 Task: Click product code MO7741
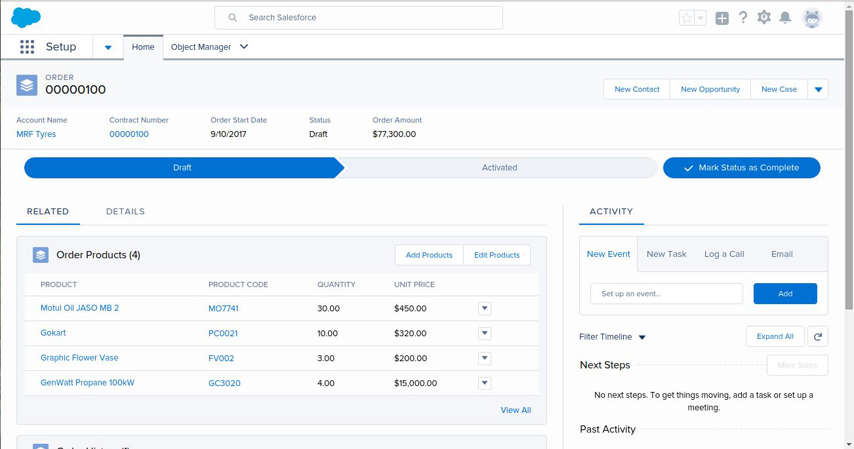click(224, 309)
